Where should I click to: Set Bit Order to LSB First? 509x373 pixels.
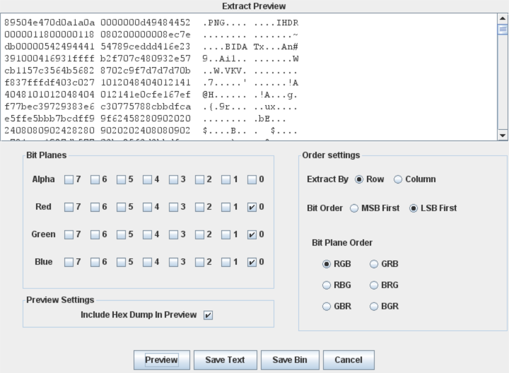414,208
